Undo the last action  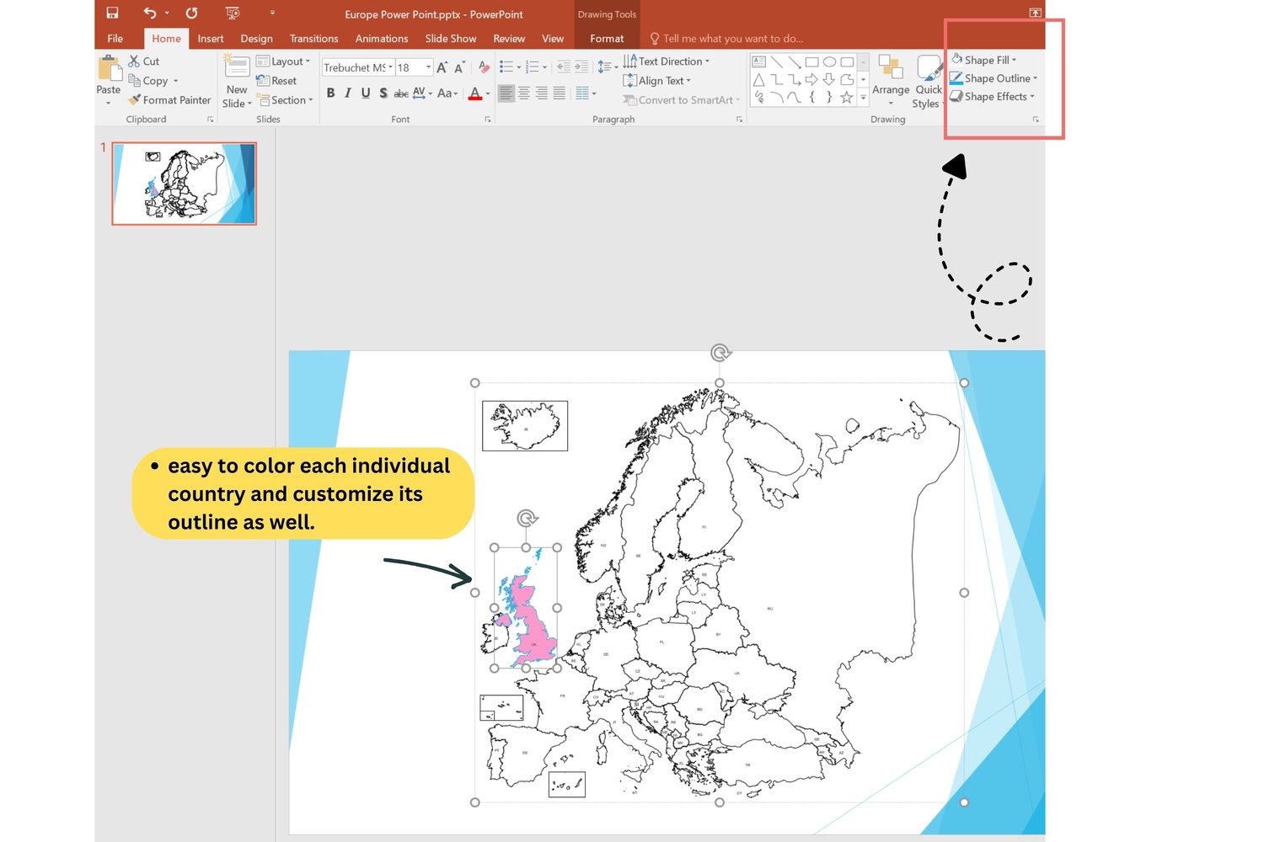click(x=150, y=13)
